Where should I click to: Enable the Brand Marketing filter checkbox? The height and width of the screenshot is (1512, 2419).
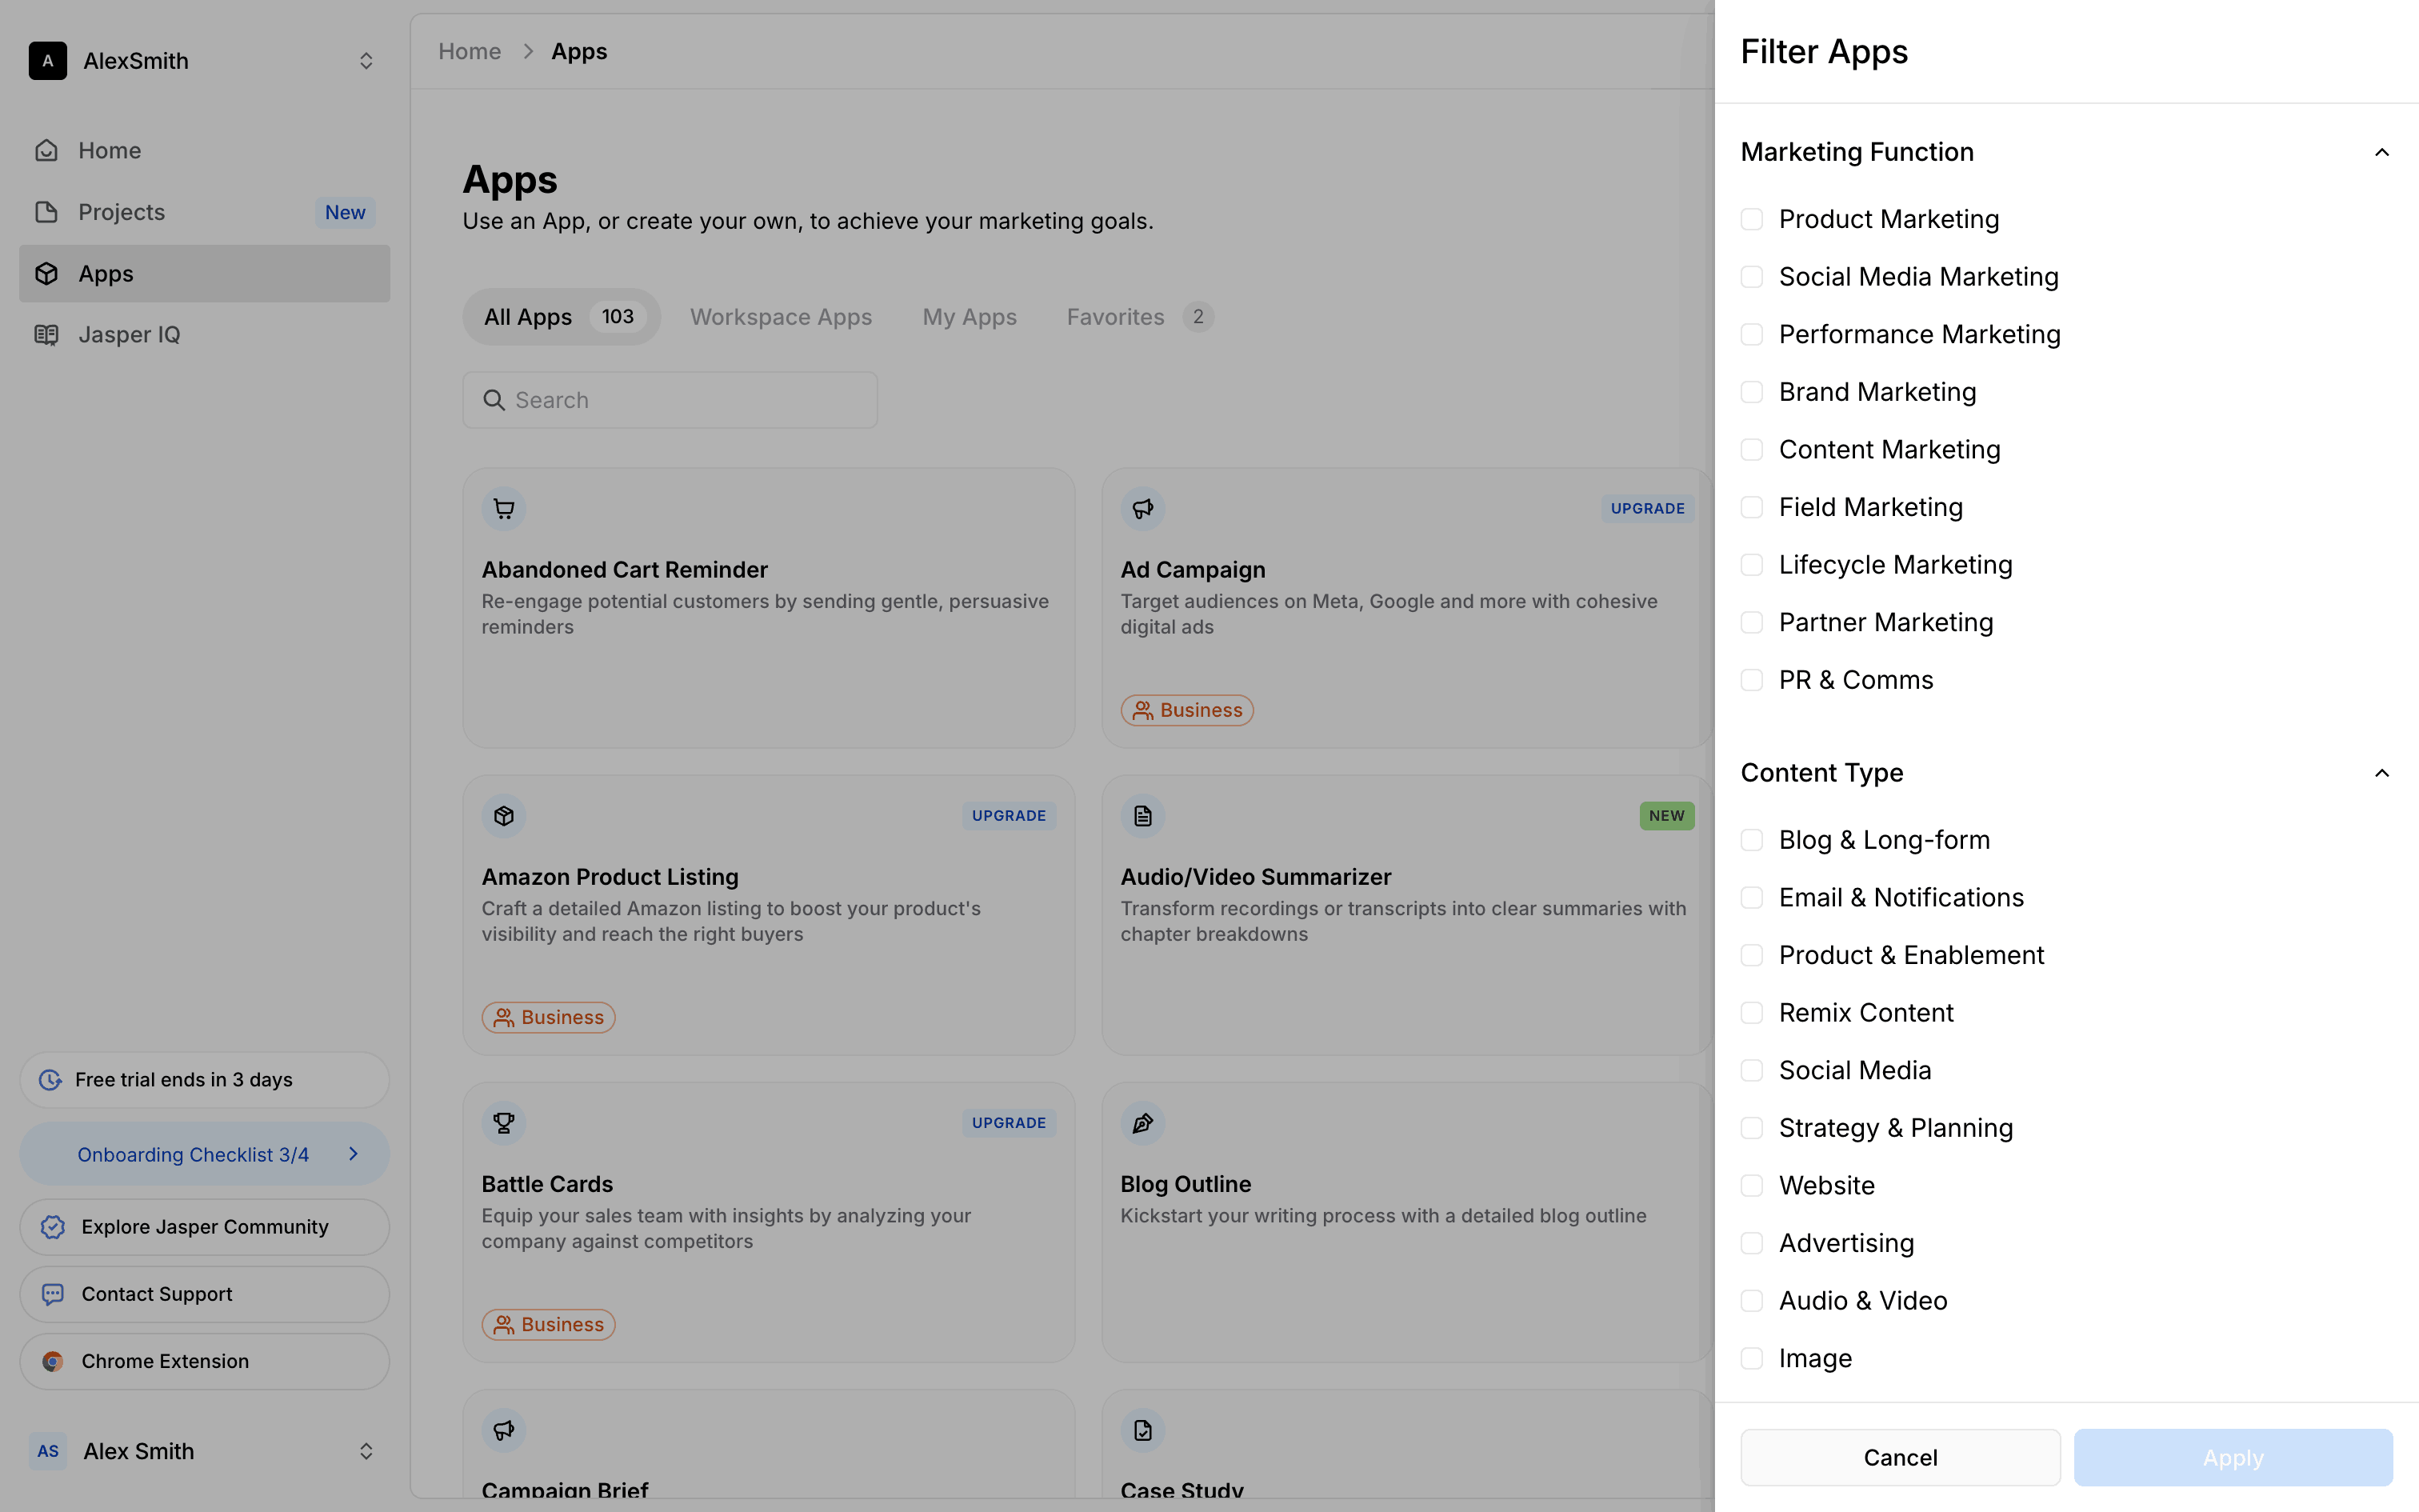(x=1751, y=392)
